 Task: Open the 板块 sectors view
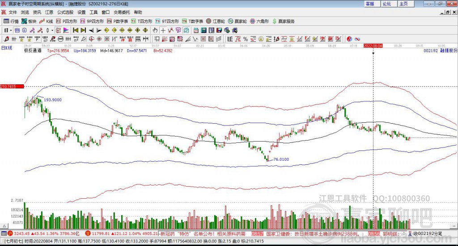29,21
